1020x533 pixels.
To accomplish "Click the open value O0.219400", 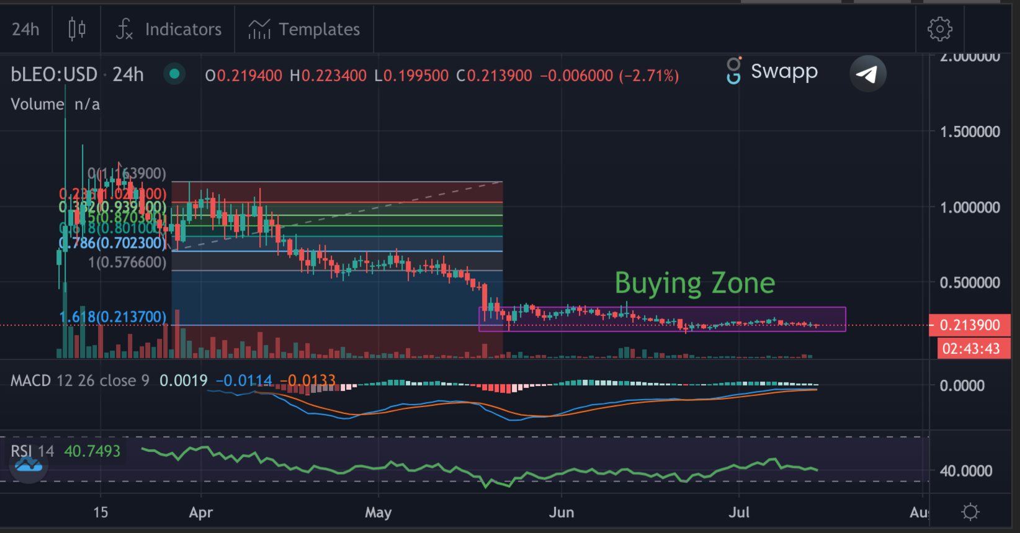I will pos(244,76).
